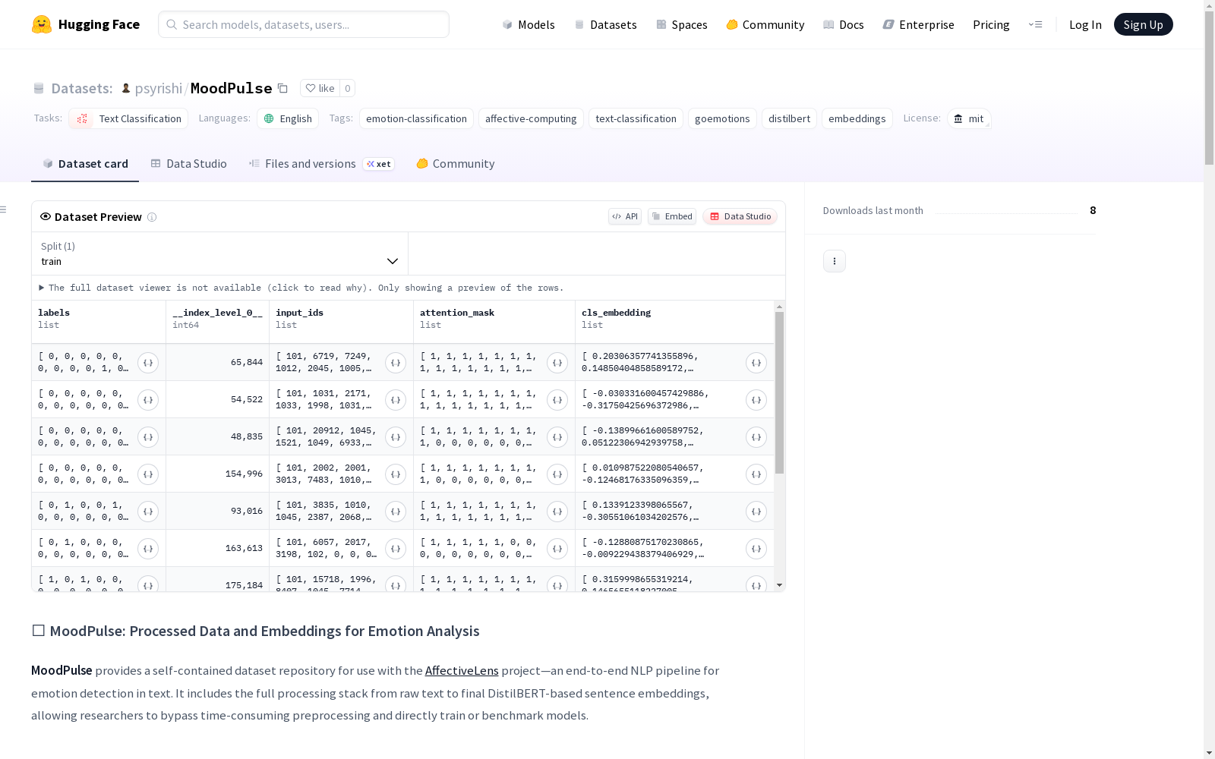Click the Dataset Preview info icon
The height and width of the screenshot is (759, 1215).
pyautogui.click(x=152, y=217)
